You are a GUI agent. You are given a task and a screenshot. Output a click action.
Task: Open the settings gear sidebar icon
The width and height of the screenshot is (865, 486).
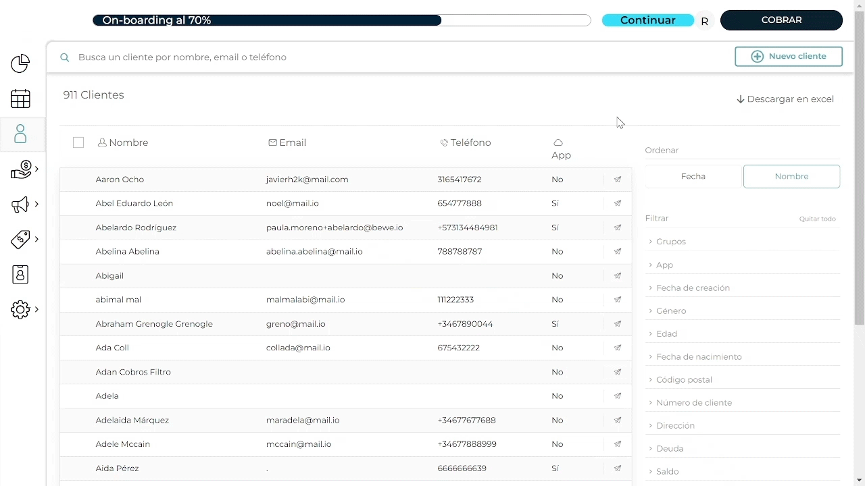tap(20, 310)
